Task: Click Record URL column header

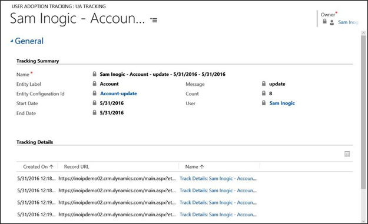Action: [x=77, y=166]
